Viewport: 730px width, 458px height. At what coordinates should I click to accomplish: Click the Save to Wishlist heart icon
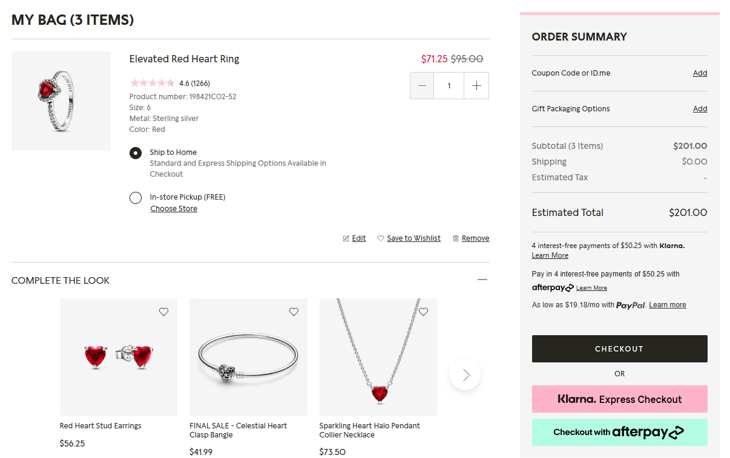tap(381, 238)
